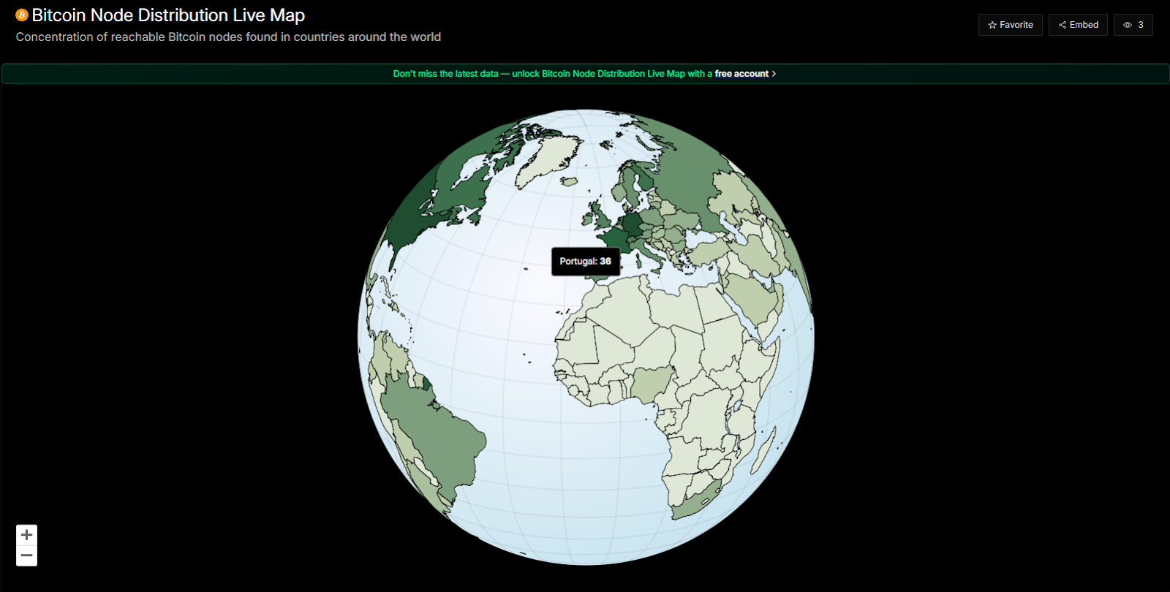
Task: Add this map to Favorites
Action: pyautogui.click(x=1010, y=25)
